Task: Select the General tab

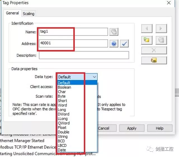Action: [x=13, y=13]
